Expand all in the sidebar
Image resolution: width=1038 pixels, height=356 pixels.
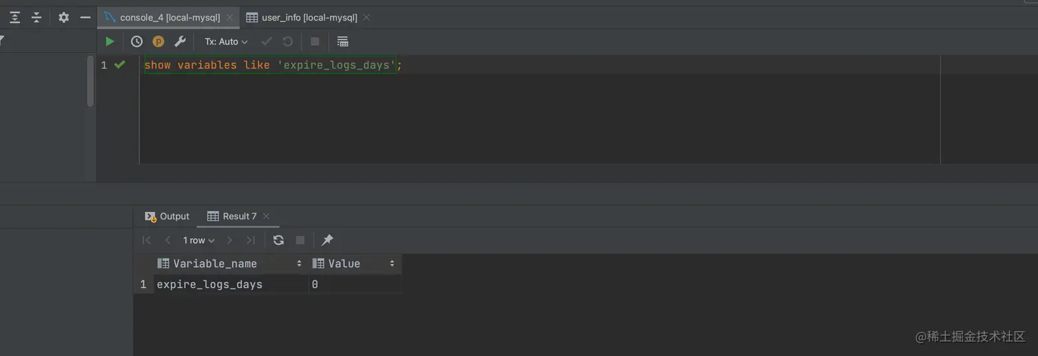coord(14,17)
